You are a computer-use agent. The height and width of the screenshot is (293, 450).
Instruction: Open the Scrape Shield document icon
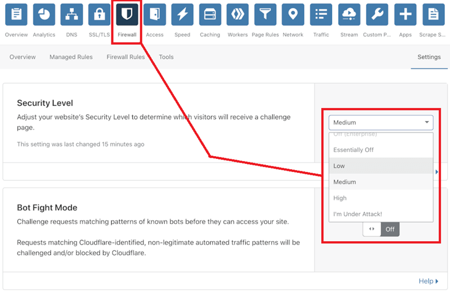click(433, 15)
